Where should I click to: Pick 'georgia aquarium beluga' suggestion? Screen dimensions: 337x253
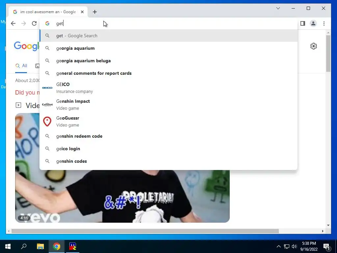[169, 61]
